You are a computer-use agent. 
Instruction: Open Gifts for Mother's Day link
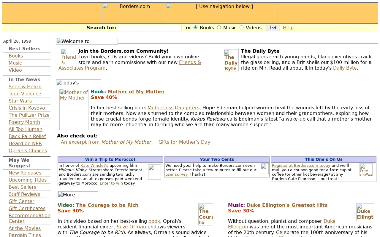(x=184, y=142)
